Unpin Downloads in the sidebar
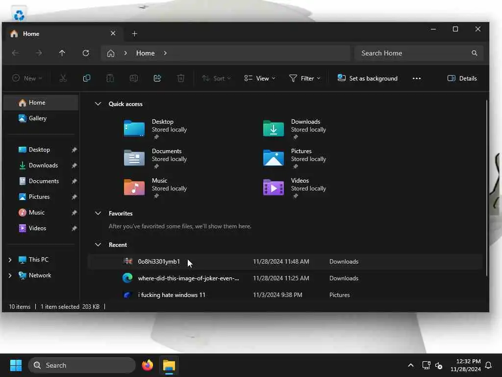 pyautogui.click(x=75, y=165)
